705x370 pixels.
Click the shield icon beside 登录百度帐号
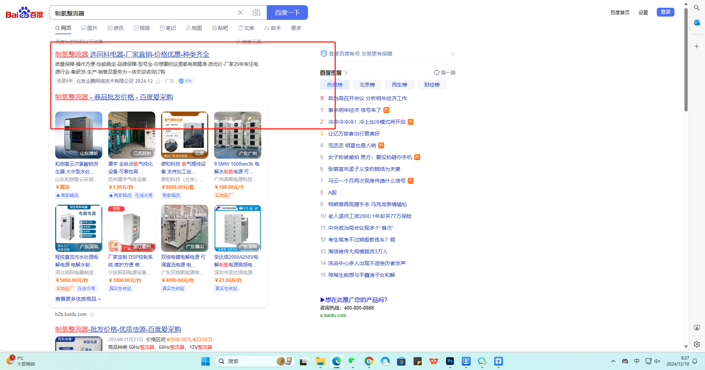(x=324, y=54)
